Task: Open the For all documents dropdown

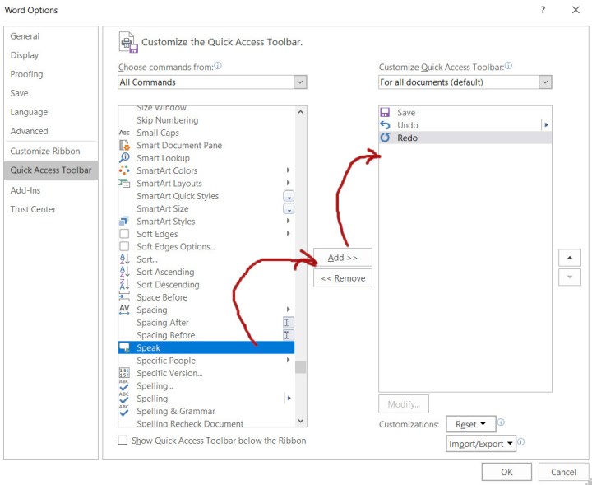Action: [545, 82]
